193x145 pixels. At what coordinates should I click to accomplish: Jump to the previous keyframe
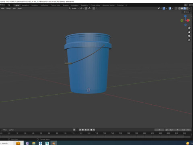(83, 130)
